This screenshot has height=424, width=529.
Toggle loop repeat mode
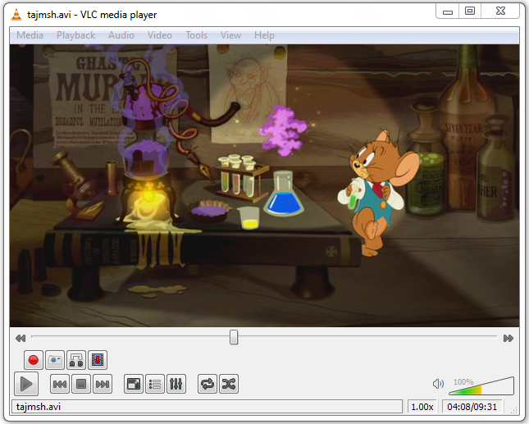(x=207, y=384)
